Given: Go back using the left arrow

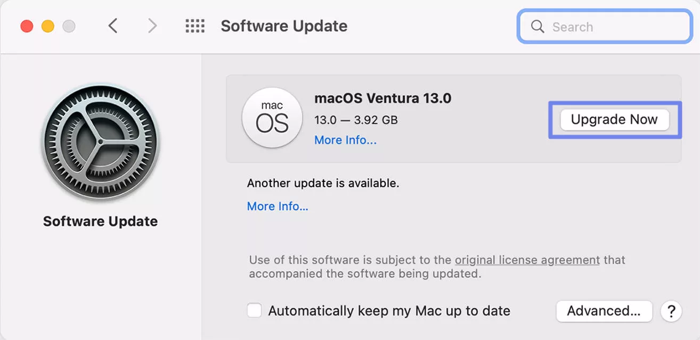Looking at the screenshot, I should click(112, 25).
